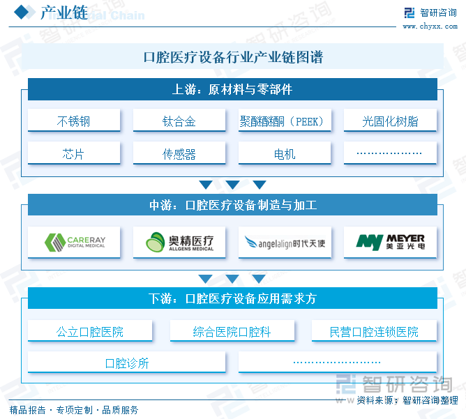
Task: Open the www.chyxx.com link
Action: (x=430, y=26)
